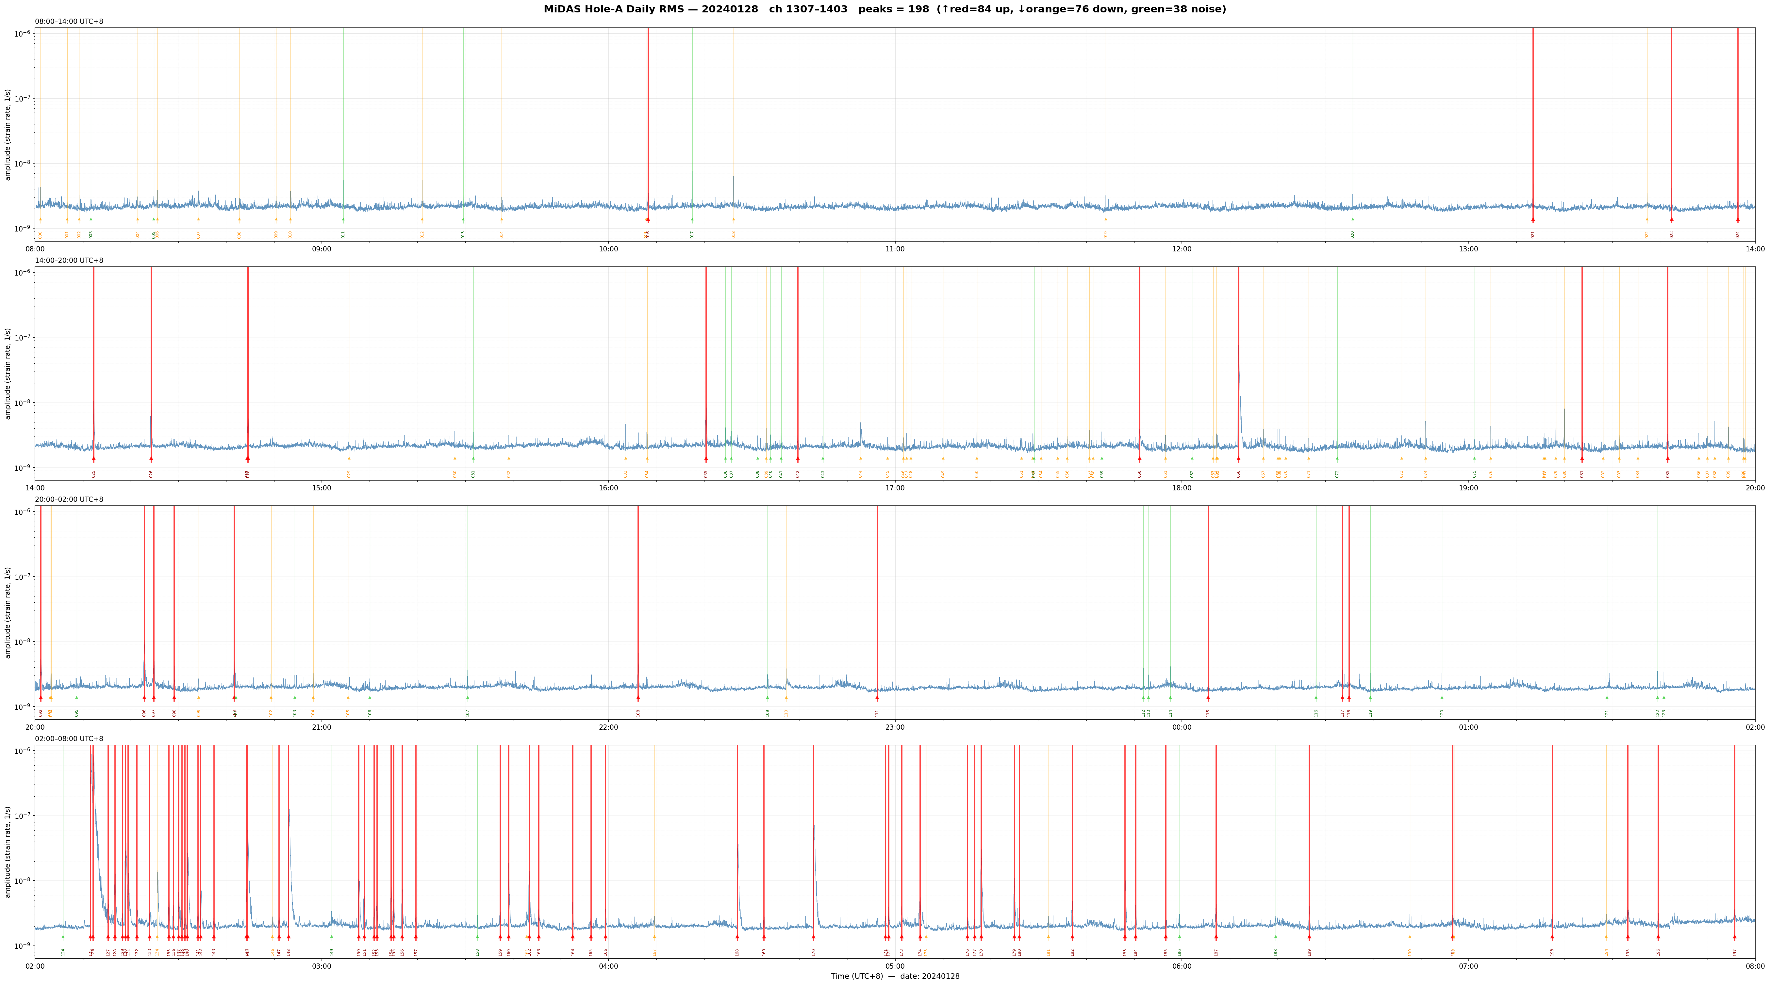The height and width of the screenshot is (985, 1770).
Task: Click the red peak label "023"
Action: tap(1672, 235)
